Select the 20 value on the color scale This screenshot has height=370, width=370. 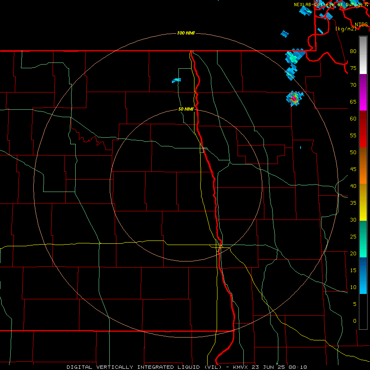353,253
